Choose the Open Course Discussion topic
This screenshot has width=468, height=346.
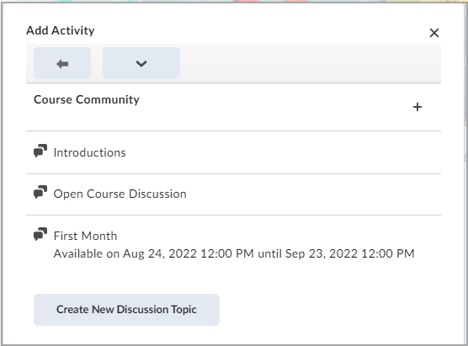[120, 194]
